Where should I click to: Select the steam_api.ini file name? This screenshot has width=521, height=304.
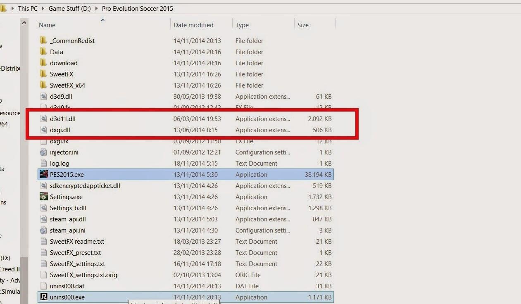click(x=68, y=230)
